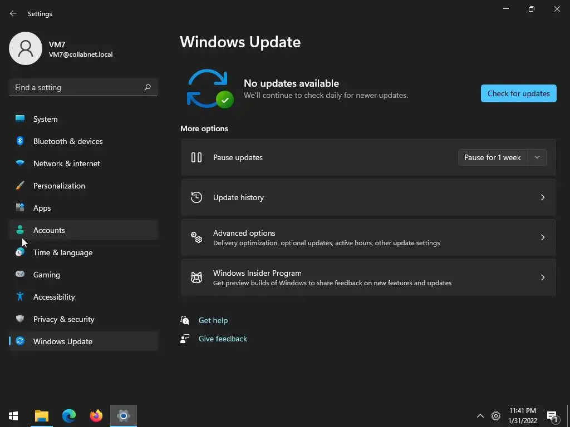
Task: Click the Get help icon
Action: 185,320
